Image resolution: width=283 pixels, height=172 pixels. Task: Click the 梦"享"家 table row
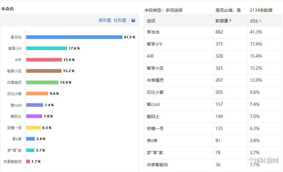pyautogui.click(x=213, y=153)
